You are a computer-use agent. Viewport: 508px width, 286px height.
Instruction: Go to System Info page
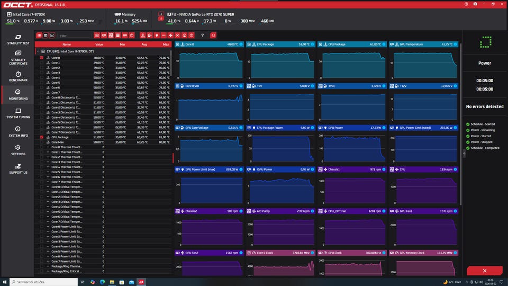tap(18, 131)
